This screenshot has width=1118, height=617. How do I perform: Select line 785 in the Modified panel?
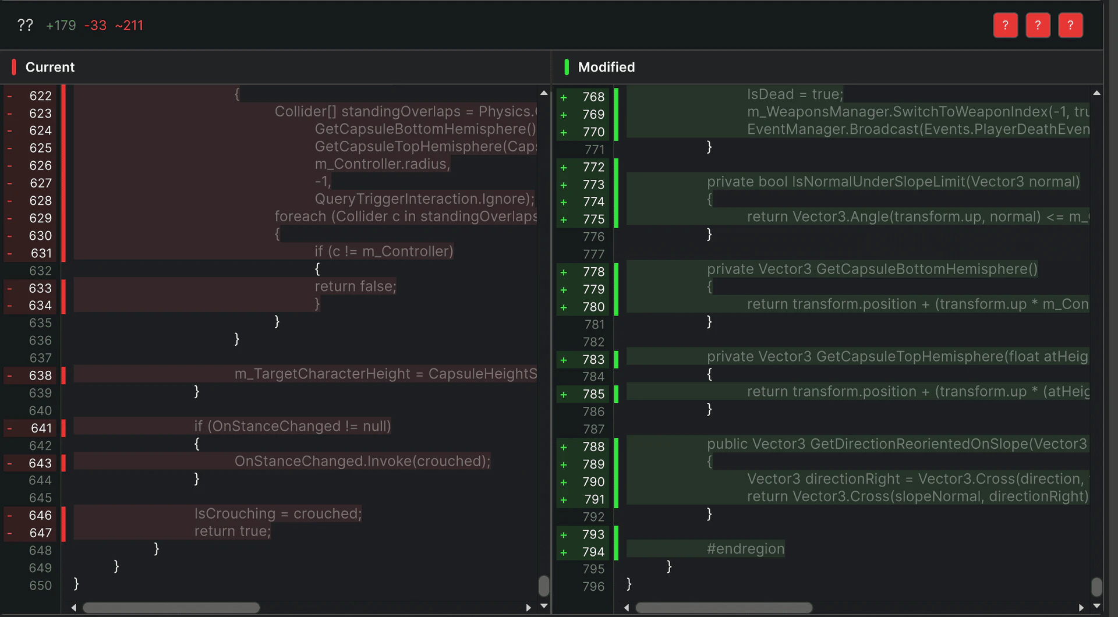click(x=815, y=394)
